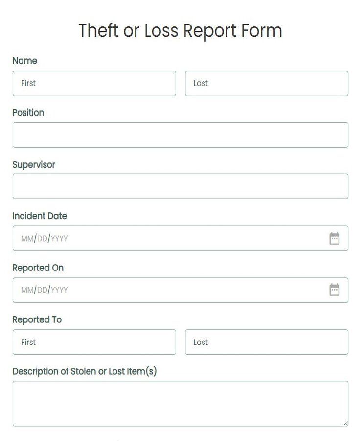Click the Theft or Loss Report Form title
The width and height of the screenshot is (362, 441).
click(x=181, y=30)
